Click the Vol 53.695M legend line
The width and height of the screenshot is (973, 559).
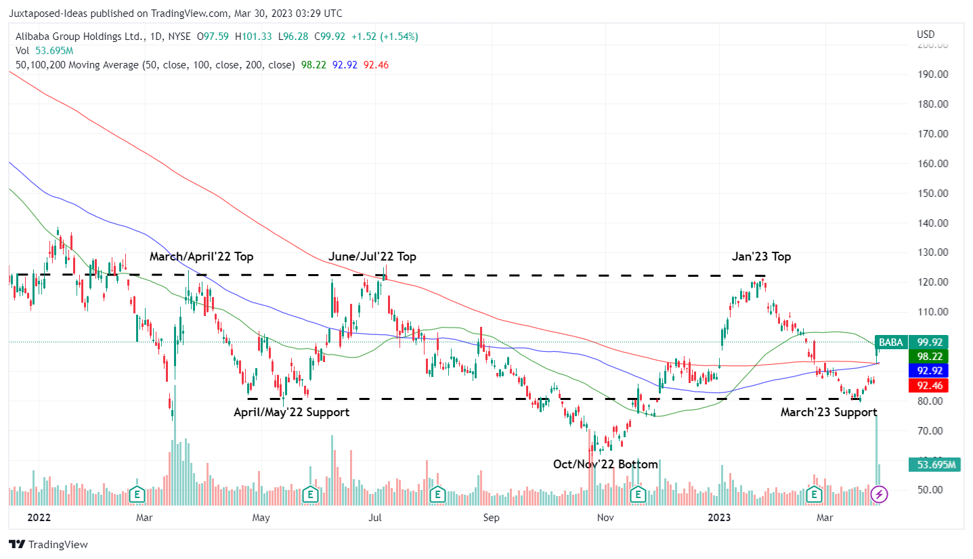pyautogui.click(x=44, y=51)
